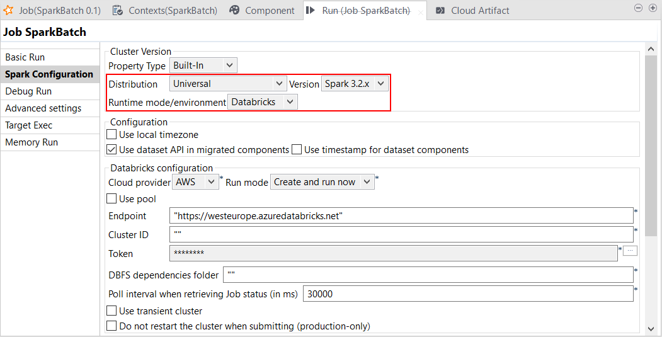Click the Token edit ellipsis button
The height and width of the screenshot is (337, 662).
tap(631, 251)
